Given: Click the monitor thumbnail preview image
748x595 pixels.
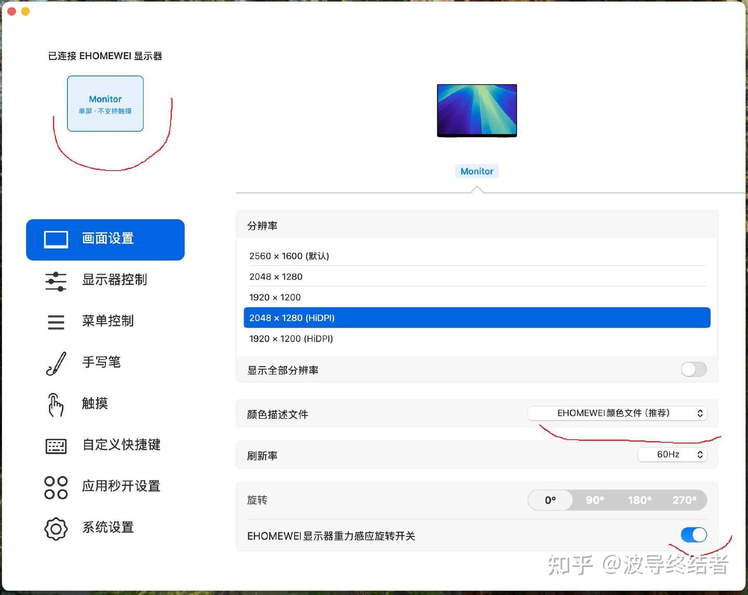Looking at the screenshot, I should click(476, 110).
